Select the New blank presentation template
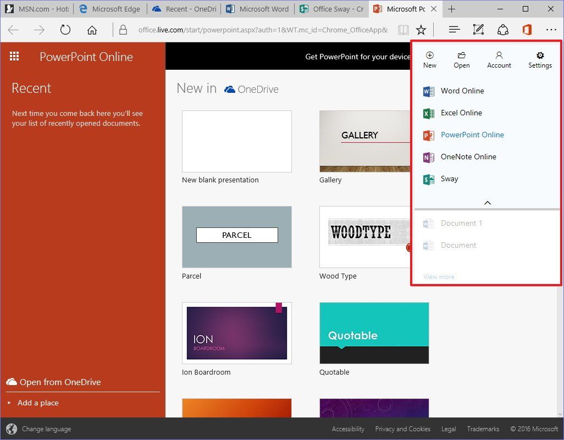 [236, 141]
